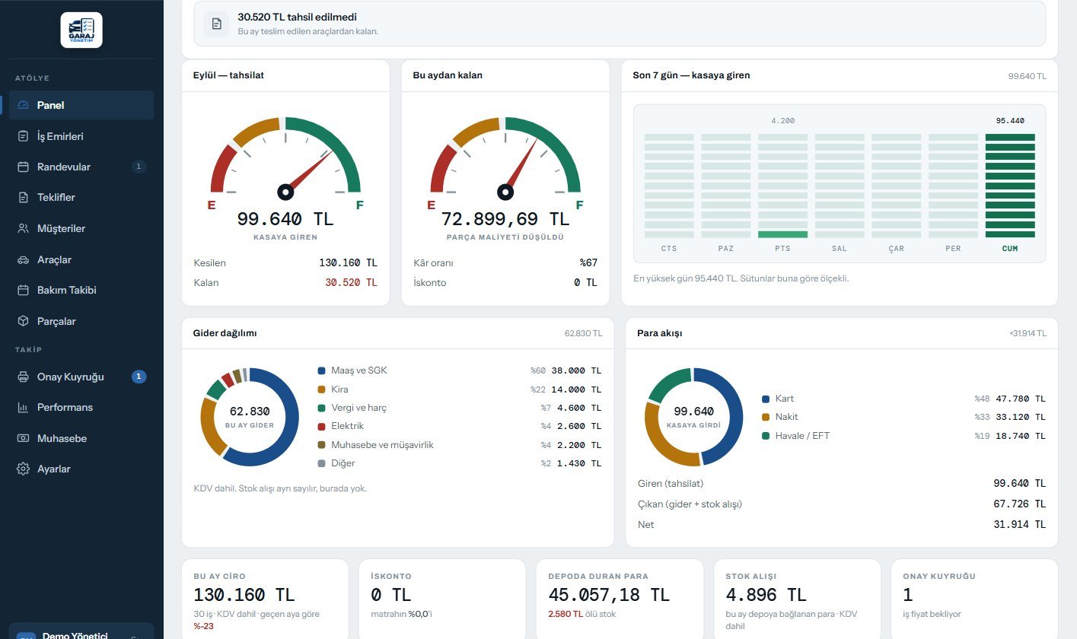This screenshot has height=639, width=1077.
Task: Open Parçalar using the box icon
Action: click(23, 321)
